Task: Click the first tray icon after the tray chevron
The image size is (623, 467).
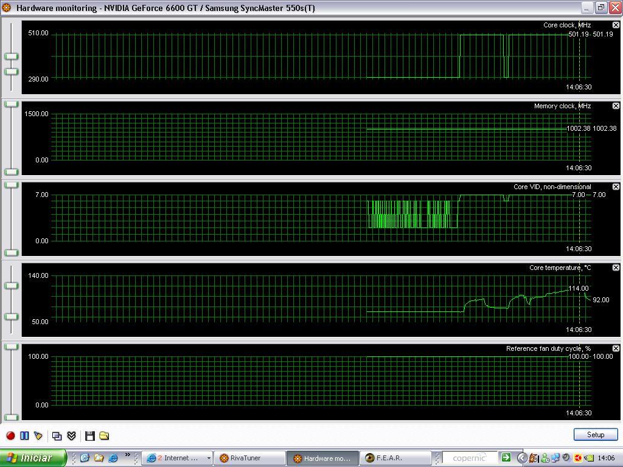Action: pyautogui.click(x=534, y=458)
